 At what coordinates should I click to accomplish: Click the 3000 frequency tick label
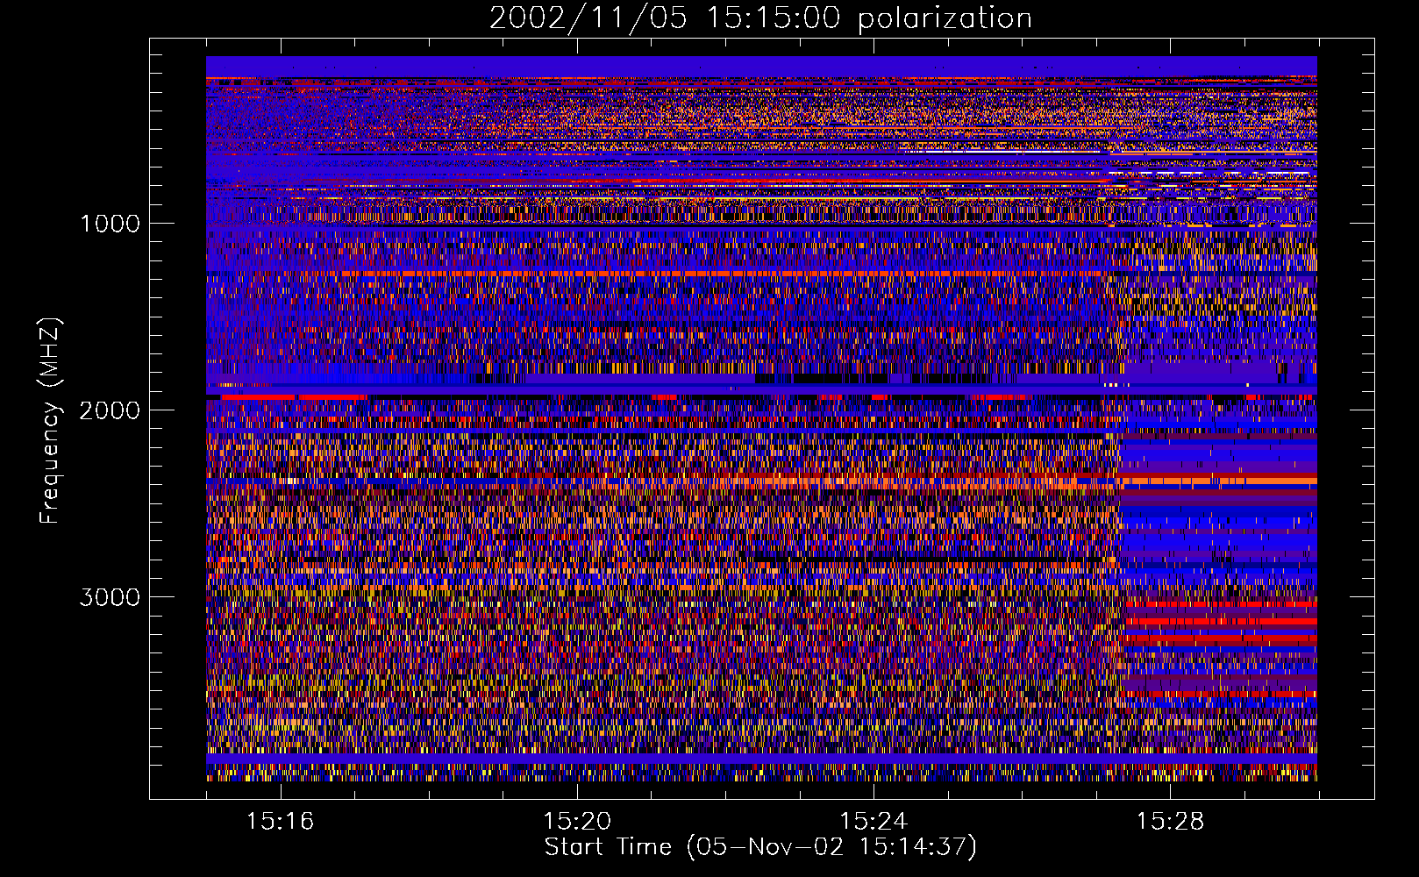coord(110,597)
